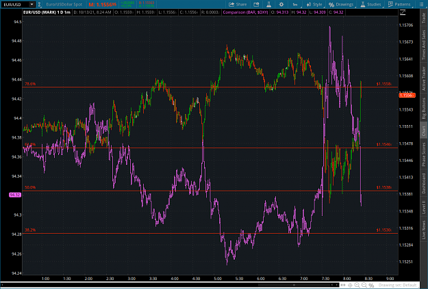The height and width of the screenshot is (289, 428).
Task: Open the Dashboard sidebar tab
Action: [x=424, y=183]
